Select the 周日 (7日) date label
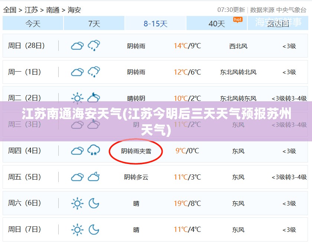 pos(24,229)
